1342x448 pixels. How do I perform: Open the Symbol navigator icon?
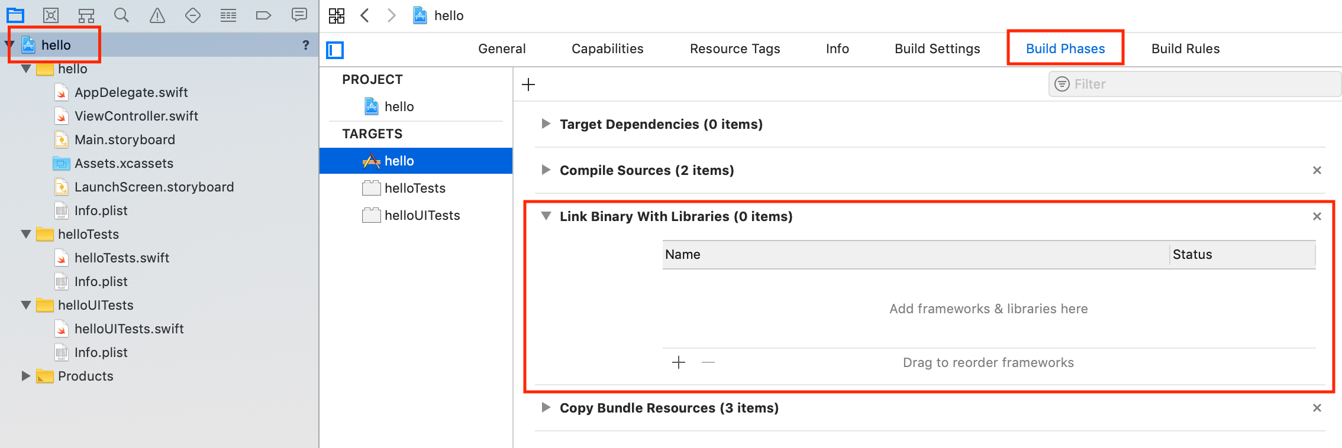(86, 15)
